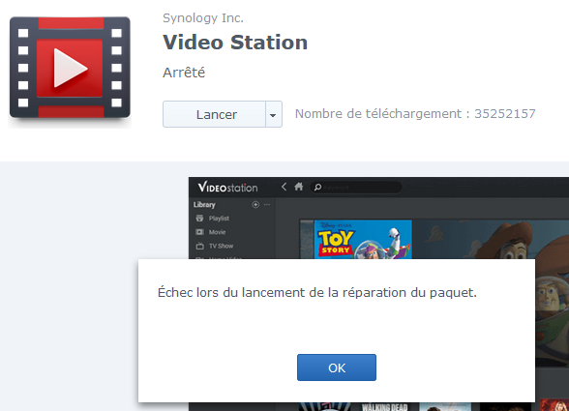The width and height of the screenshot is (569, 411).
Task: Click the Video Station film-strip app icon
Action: pos(70,68)
